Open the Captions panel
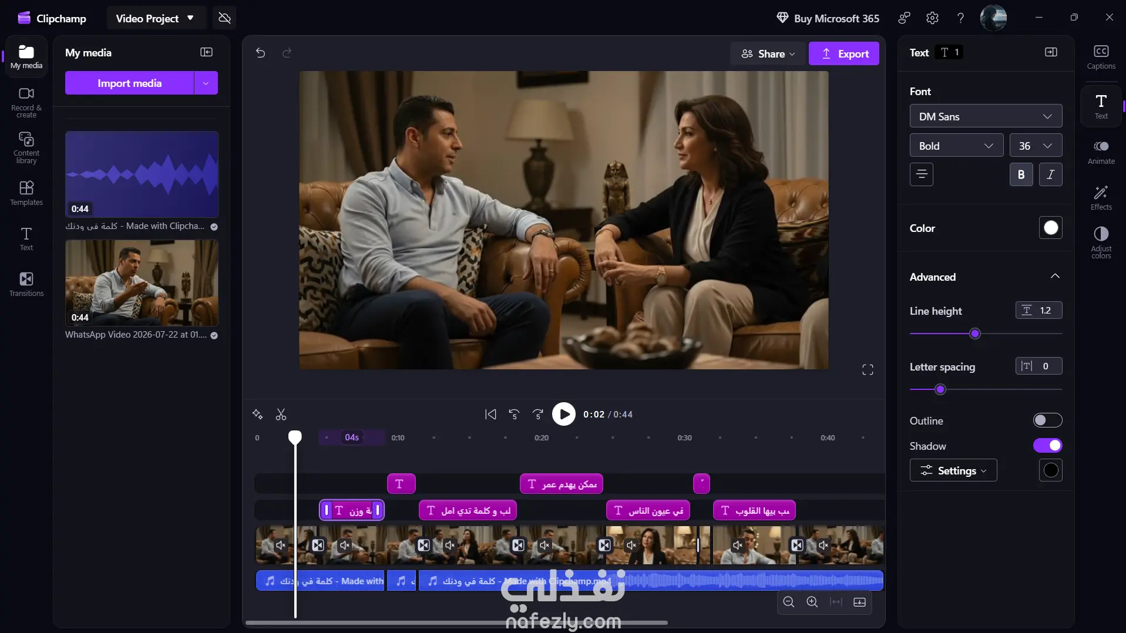The image size is (1126, 633). (x=1101, y=57)
